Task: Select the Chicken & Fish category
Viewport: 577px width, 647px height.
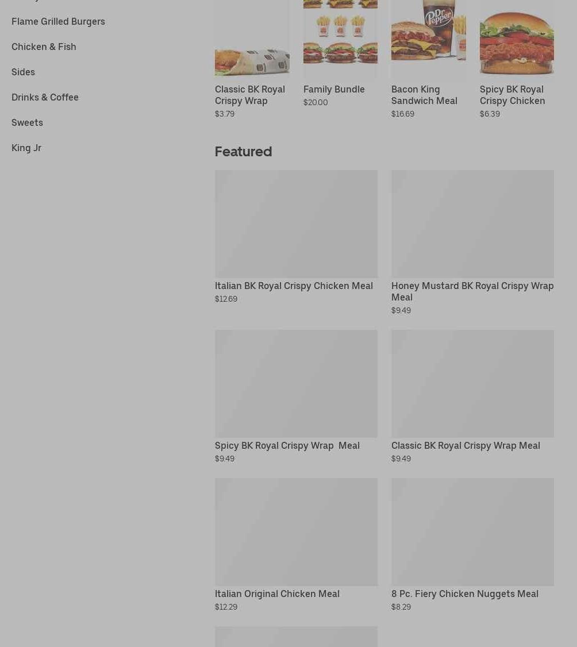Action: click(44, 47)
